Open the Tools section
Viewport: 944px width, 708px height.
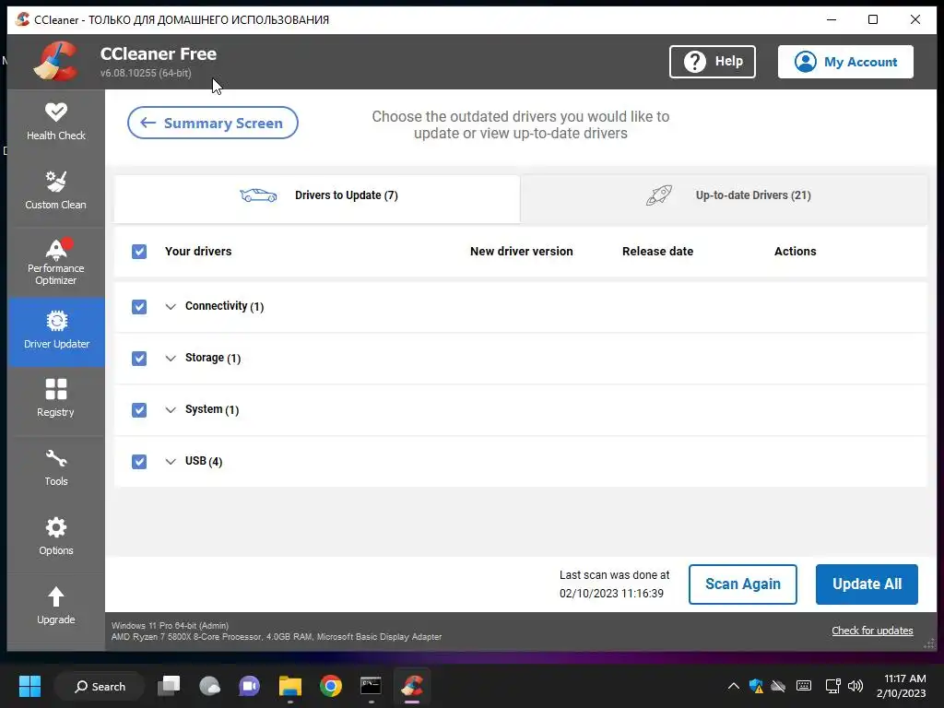coord(56,468)
